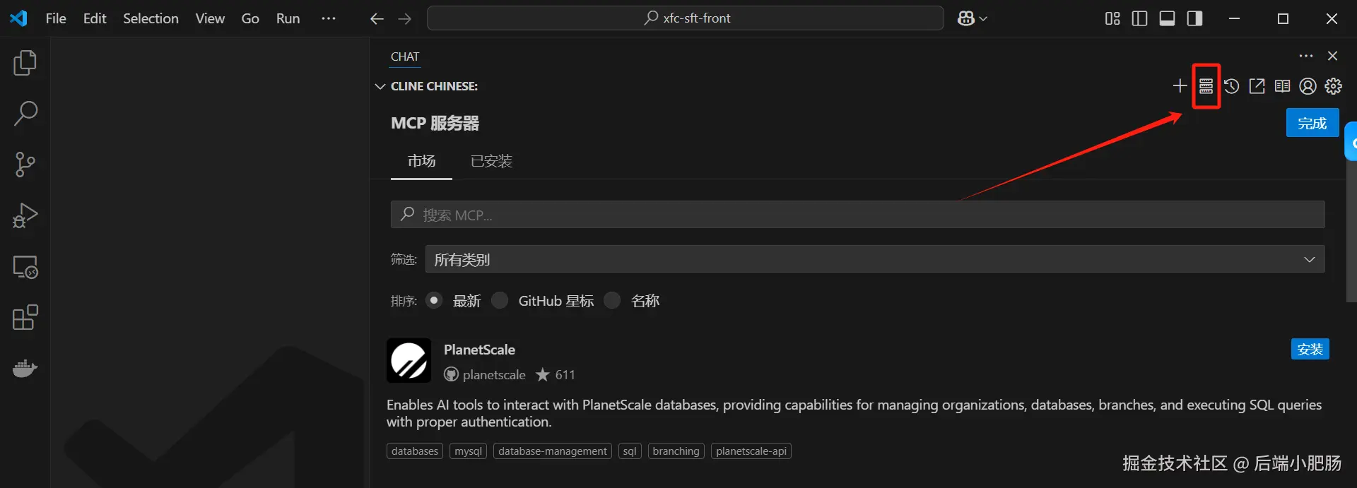Screen dimensions: 1357x488
Task: Click the sql tag
Action: 630,451
